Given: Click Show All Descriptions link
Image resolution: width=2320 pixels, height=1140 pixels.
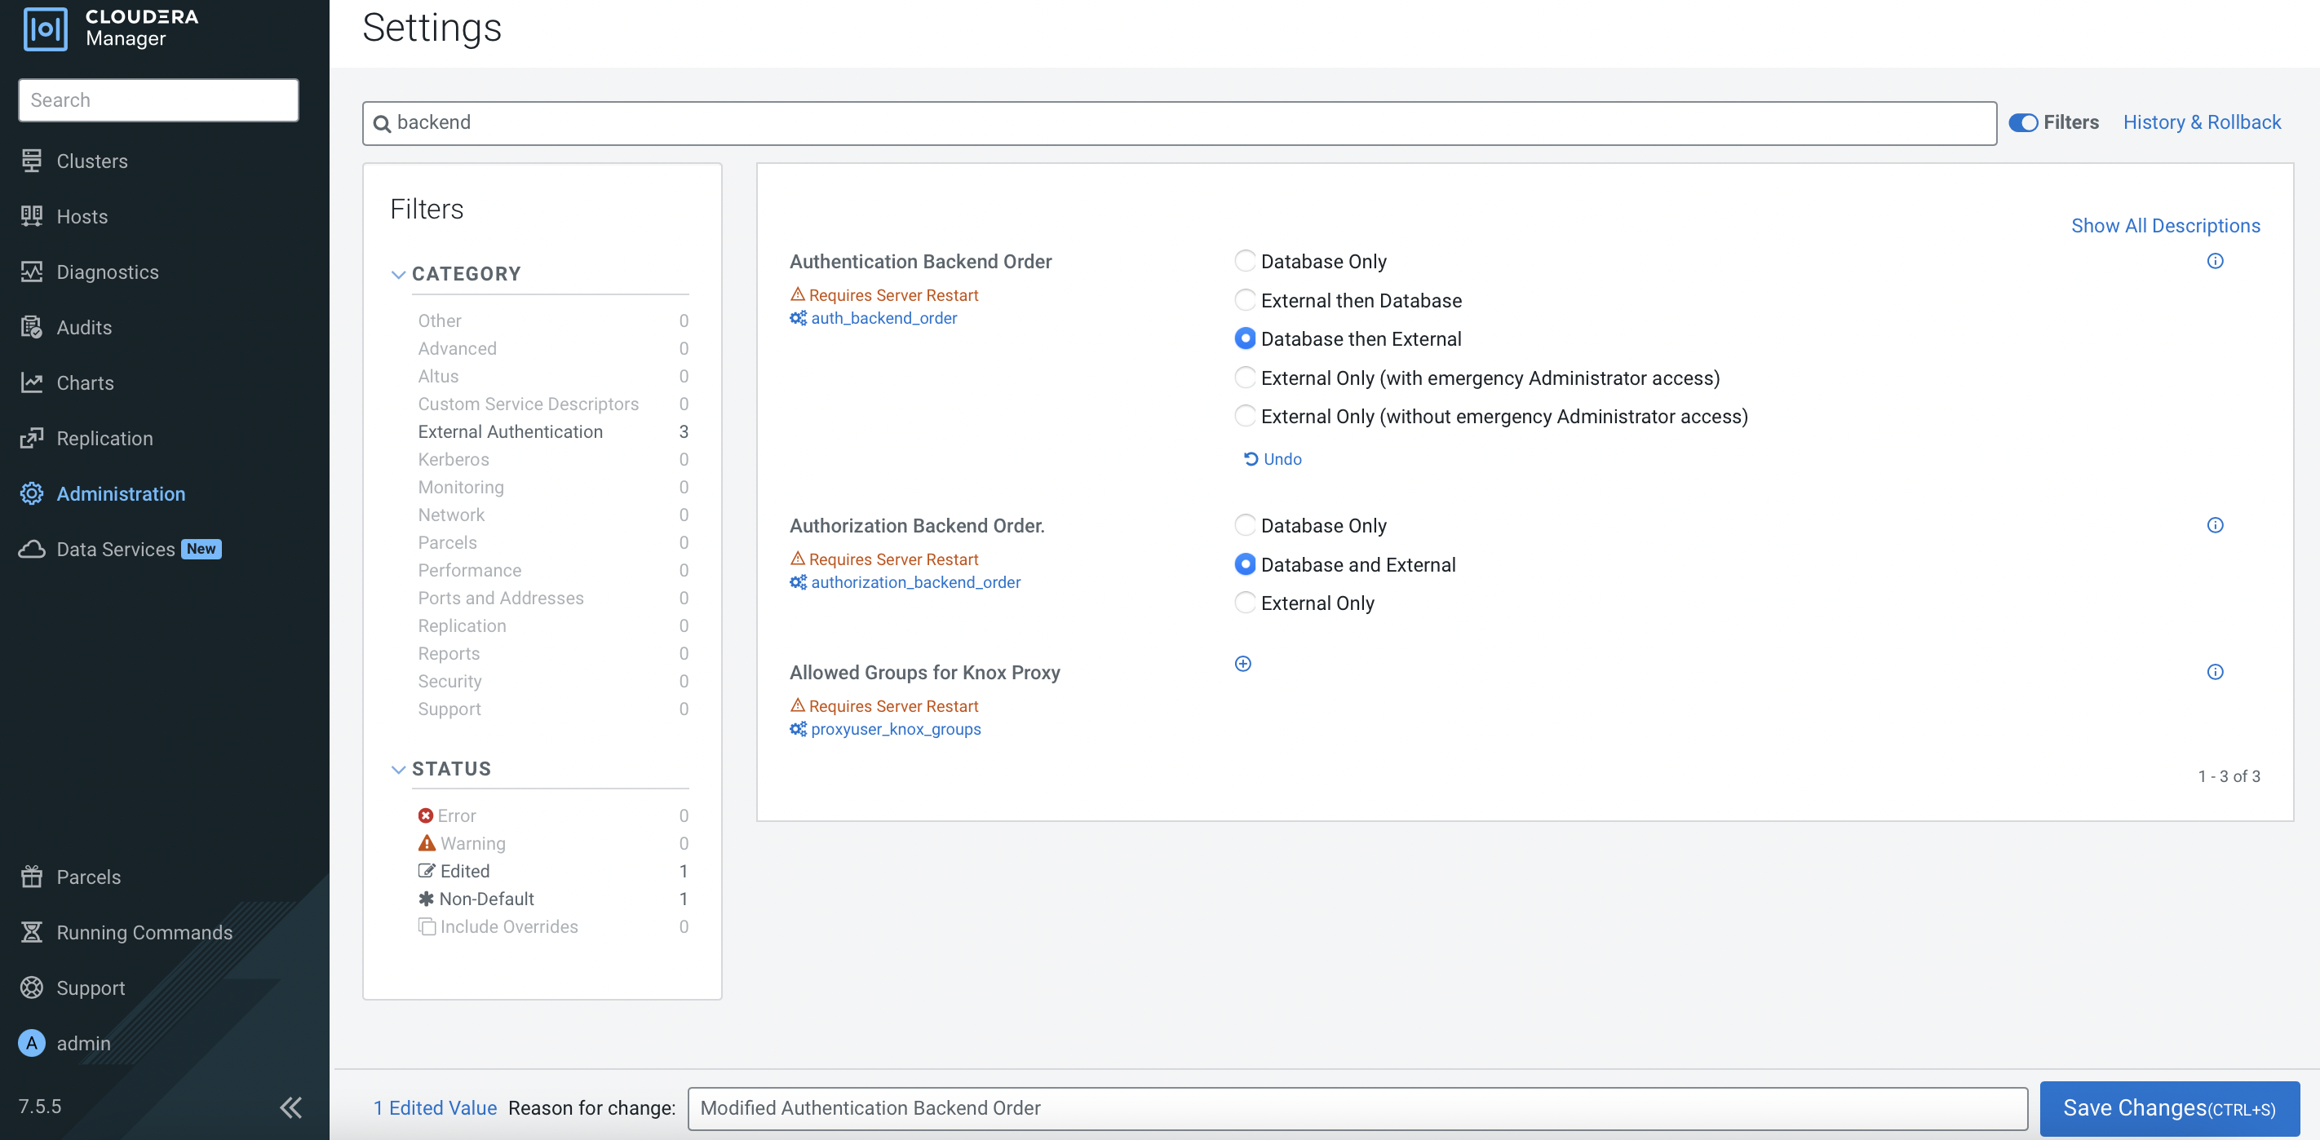Looking at the screenshot, I should coord(2165,225).
